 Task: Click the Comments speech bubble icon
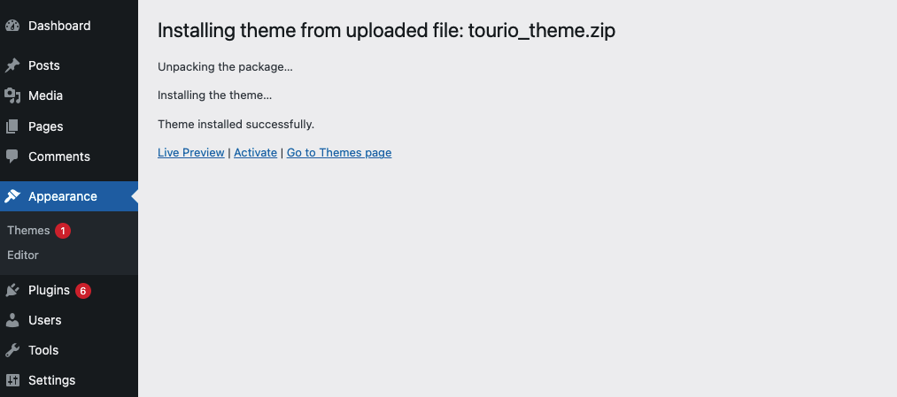coord(12,157)
